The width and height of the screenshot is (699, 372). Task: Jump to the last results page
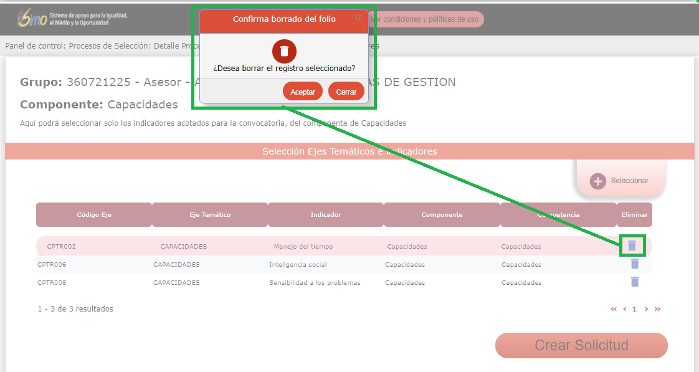[657, 309]
